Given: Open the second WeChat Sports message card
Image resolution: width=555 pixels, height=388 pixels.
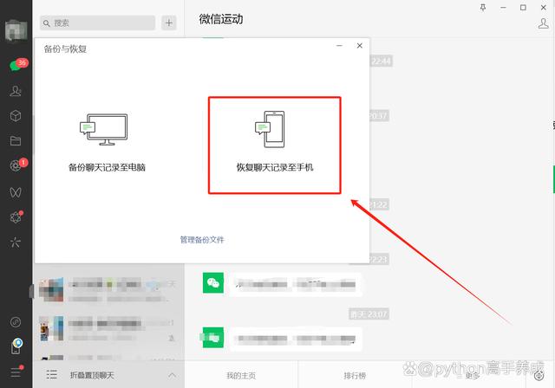Looking at the screenshot, I should point(296,339).
